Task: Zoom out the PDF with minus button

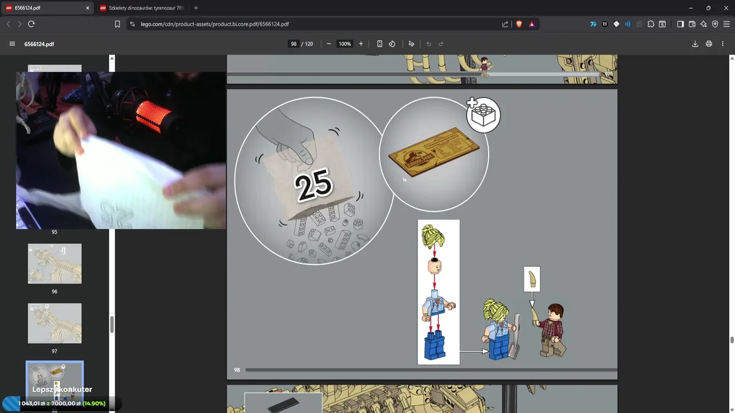Action: click(x=328, y=44)
